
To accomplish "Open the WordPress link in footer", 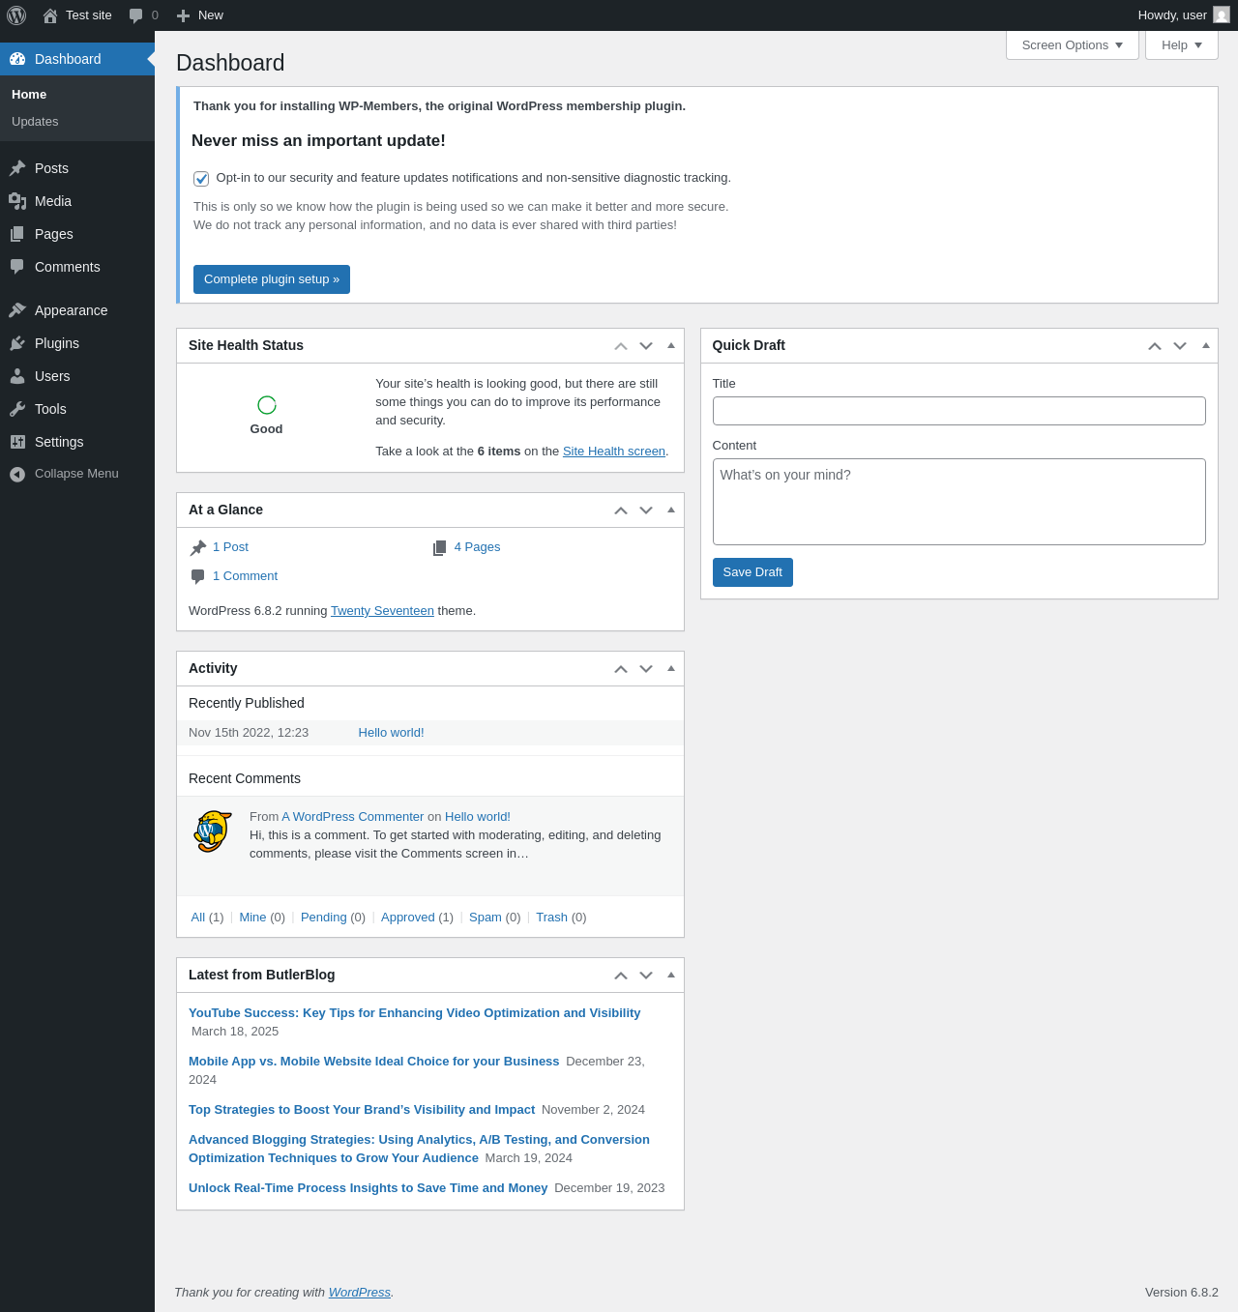I will (360, 1293).
